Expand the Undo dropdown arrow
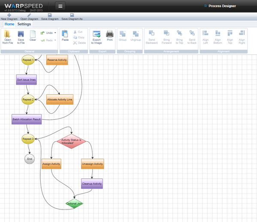The width and height of the screenshot is (257, 222). pos(55,33)
